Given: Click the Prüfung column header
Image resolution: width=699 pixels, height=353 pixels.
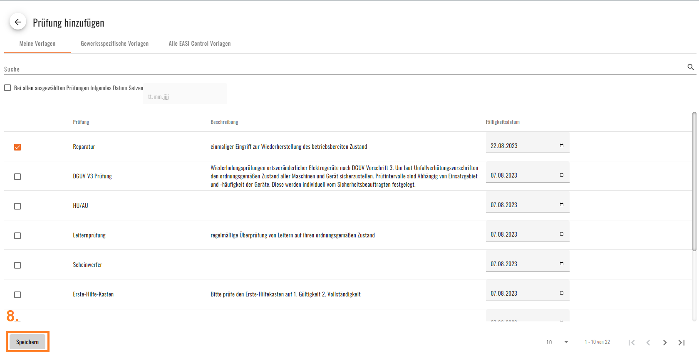Looking at the screenshot, I should 81,122.
